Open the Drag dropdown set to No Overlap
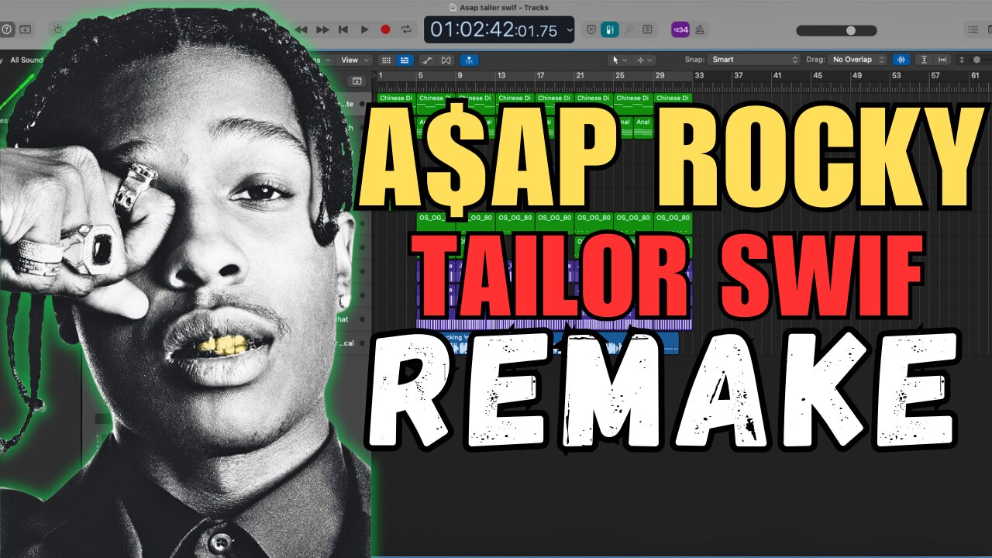Screen dimensions: 992x558 point(857,60)
